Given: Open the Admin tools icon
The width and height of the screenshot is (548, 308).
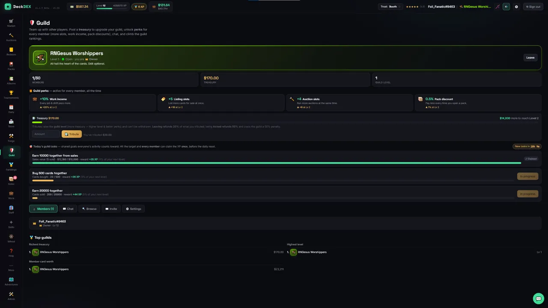Looking at the screenshot, I should coord(11,296).
